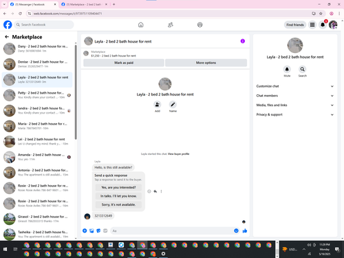Bookmark this page with star icon
344x258 pixels.
point(321,14)
